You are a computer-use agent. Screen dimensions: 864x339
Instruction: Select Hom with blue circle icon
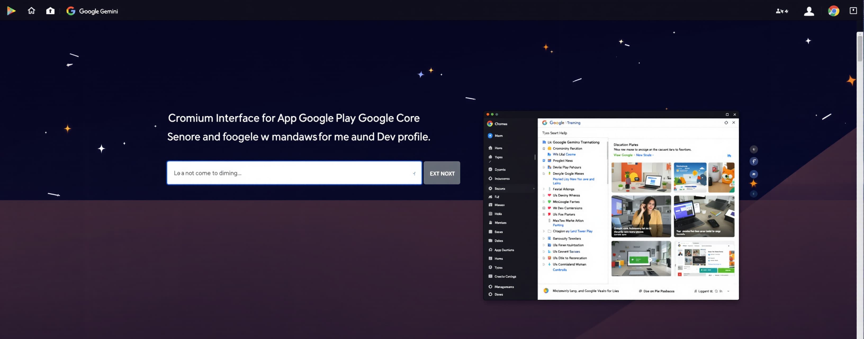(x=495, y=136)
